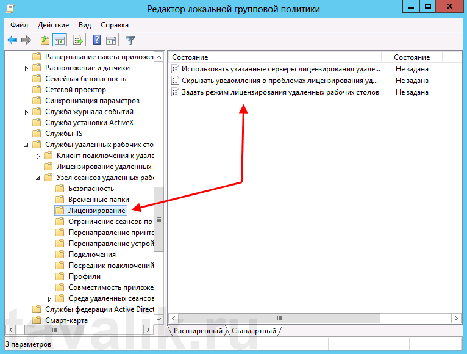Viewport: 467px width, 354px height.
Task: Click the Filter funnel toolbar icon
Action: (x=130, y=40)
